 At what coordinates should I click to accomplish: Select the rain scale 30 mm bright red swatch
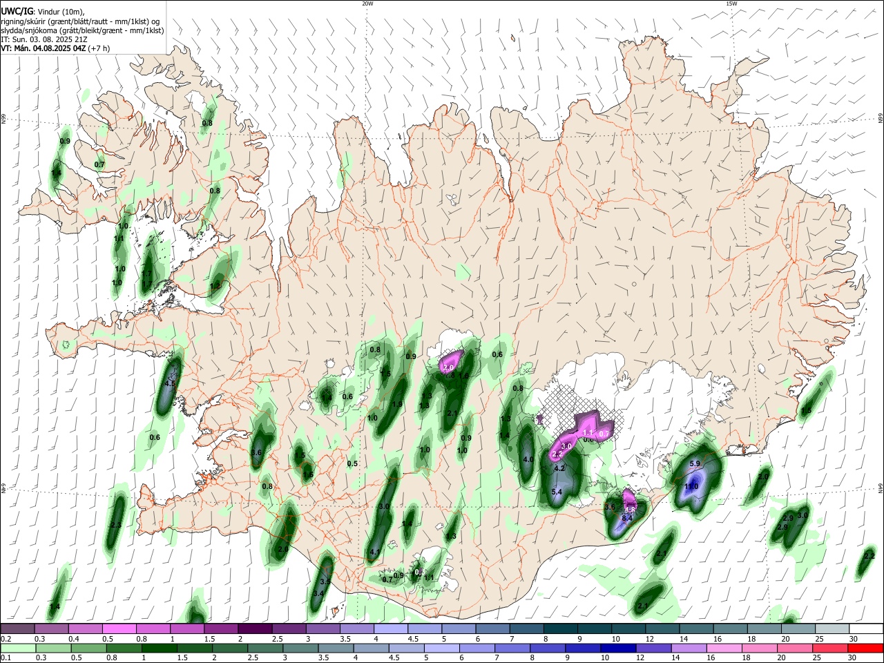[x=865, y=648]
